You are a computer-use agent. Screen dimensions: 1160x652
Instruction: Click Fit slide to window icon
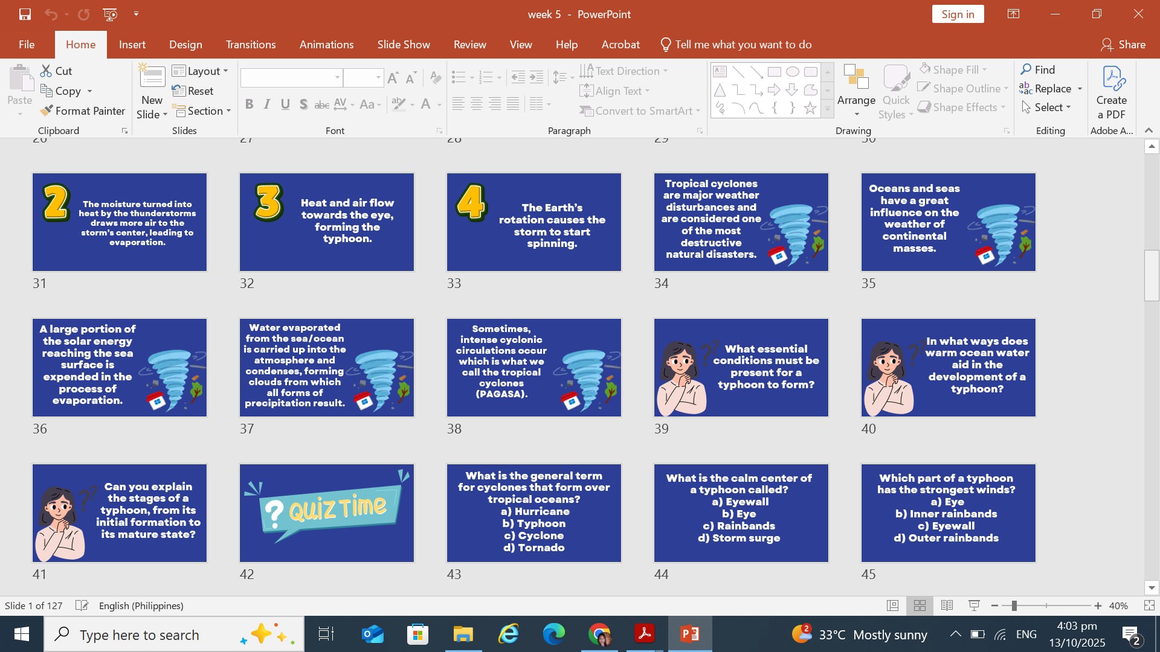(1149, 606)
